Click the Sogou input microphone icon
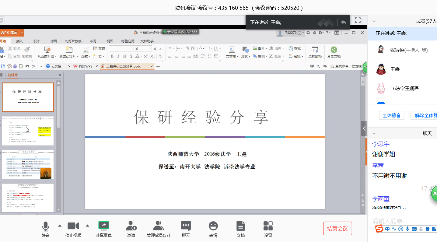 [x=407, y=229]
